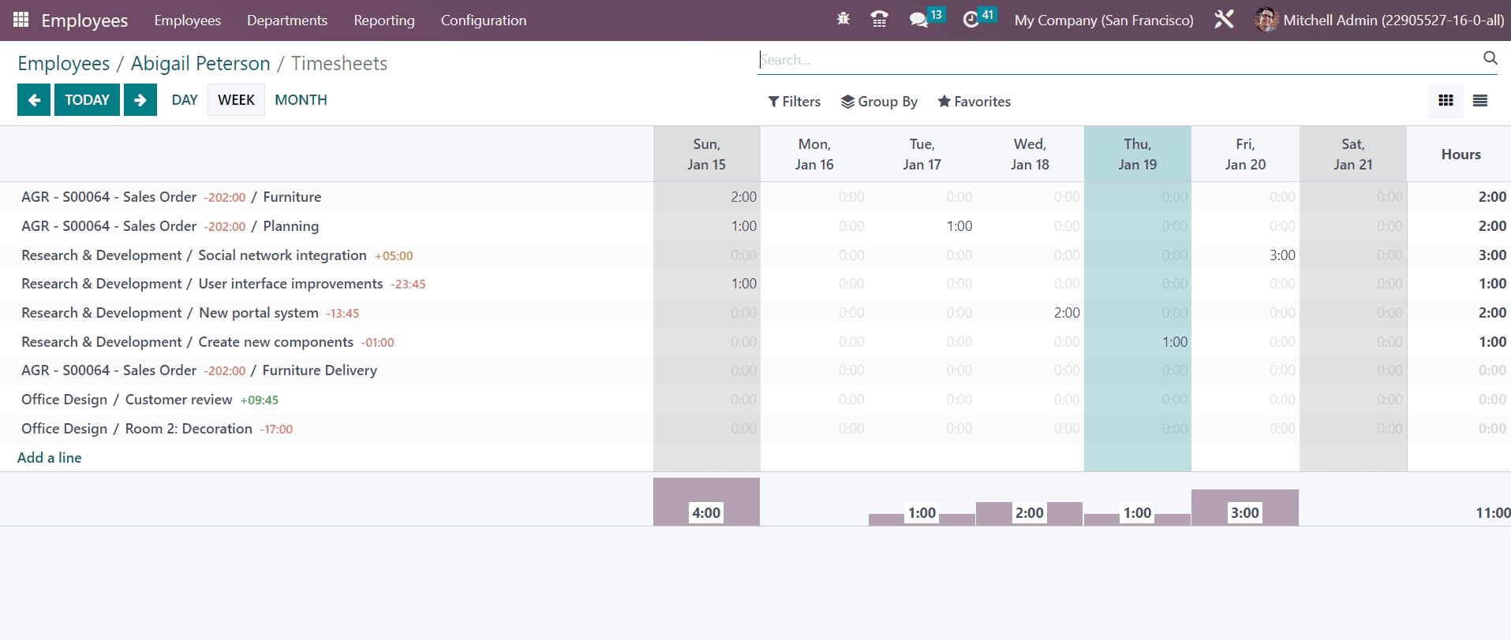This screenshot has width=1511, height=640.
Task: Open the apps grid home menu
Action: point(21,20)
